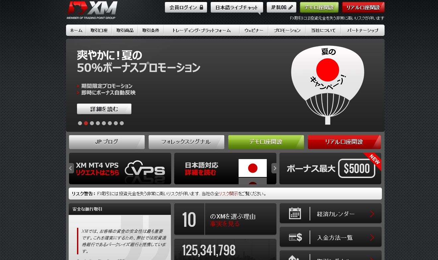Click the JP BLOG top button
The width and height of the screenshot is (438, 260).
pyautogui.click(x=281, y=7)
